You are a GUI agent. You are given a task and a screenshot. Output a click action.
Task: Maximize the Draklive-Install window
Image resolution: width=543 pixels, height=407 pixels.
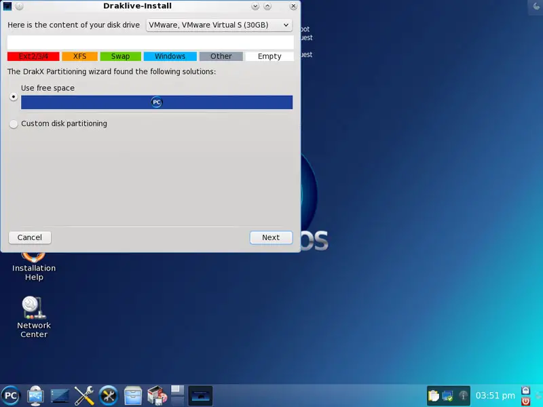(x=267, y=6)
